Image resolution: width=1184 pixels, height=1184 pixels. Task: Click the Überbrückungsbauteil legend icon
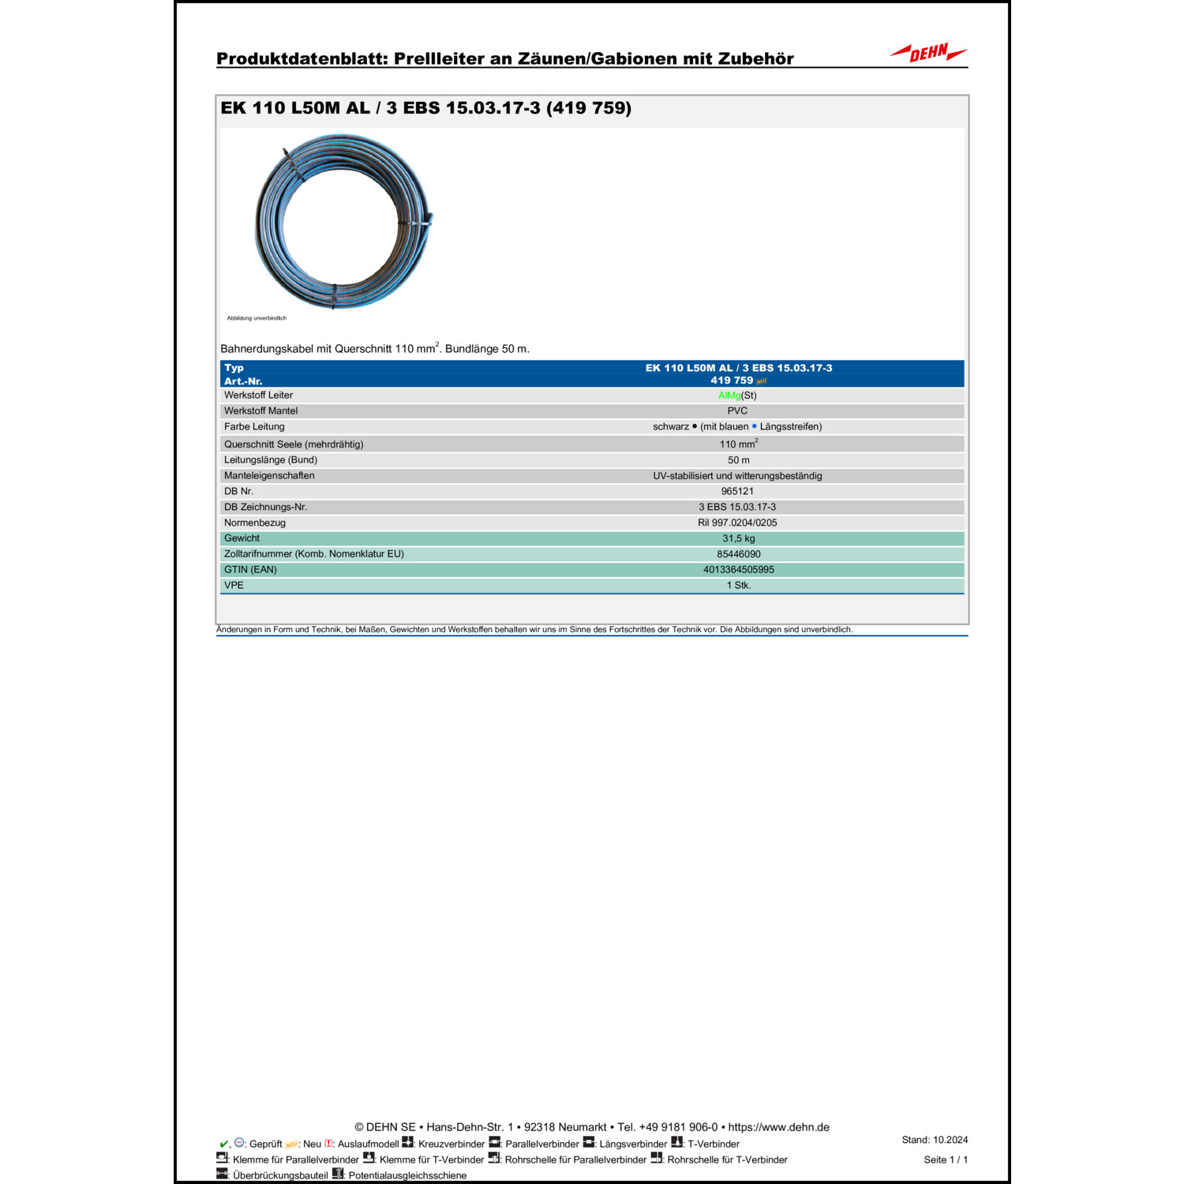(x=222, y=1173)
